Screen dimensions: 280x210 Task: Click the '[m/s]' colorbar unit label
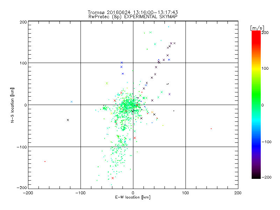pyautogui.click(x=257, y=28)
